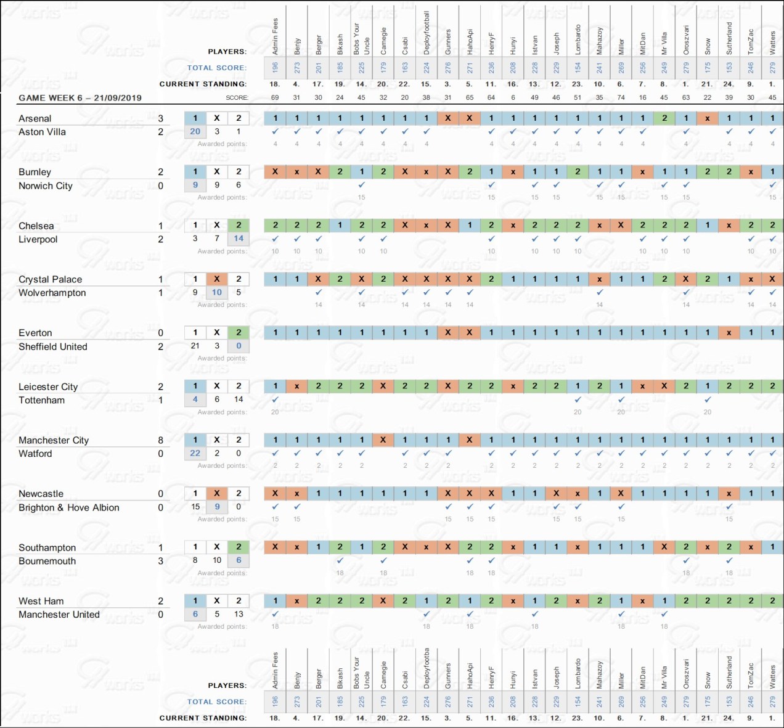784x728 pixels.
Task: Click the Arsenal team name
Action: [x=35, y=118]
